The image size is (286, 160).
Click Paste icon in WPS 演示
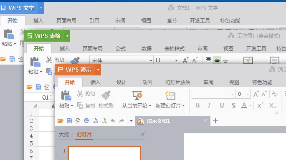click(66, 95)
